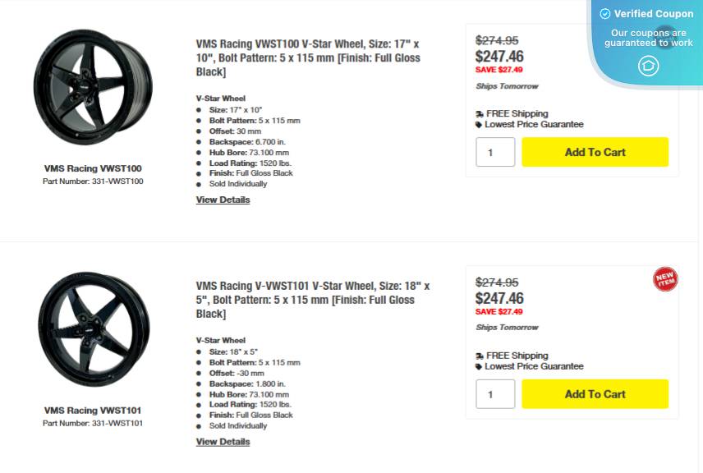Click quantity field for VWST101 wheel
The width and height of the screenshot is (703, 473).
point(495,394)
